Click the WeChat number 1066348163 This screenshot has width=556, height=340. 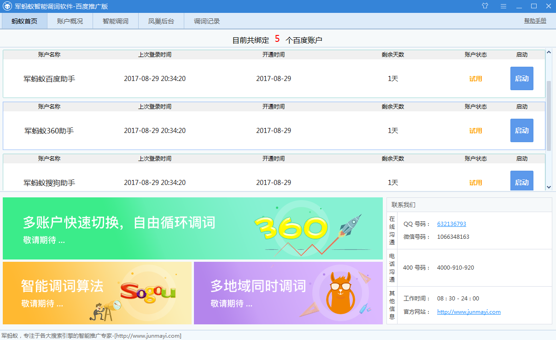coord(453,237)
